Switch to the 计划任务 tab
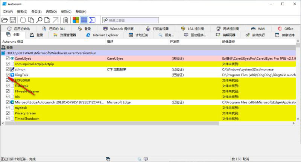Viewport: 301px width, 162px height. point(138,35)
